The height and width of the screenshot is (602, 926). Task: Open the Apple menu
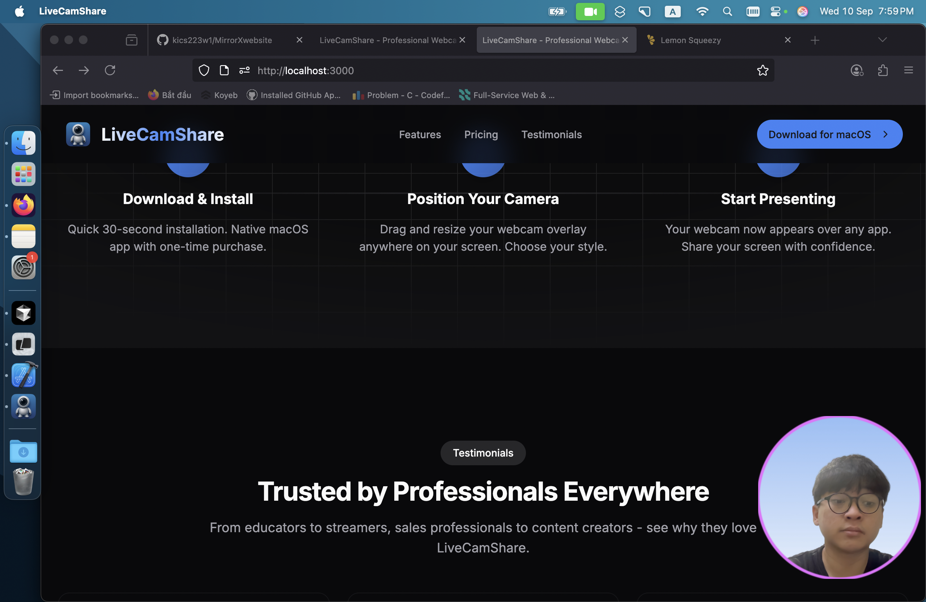20,11
